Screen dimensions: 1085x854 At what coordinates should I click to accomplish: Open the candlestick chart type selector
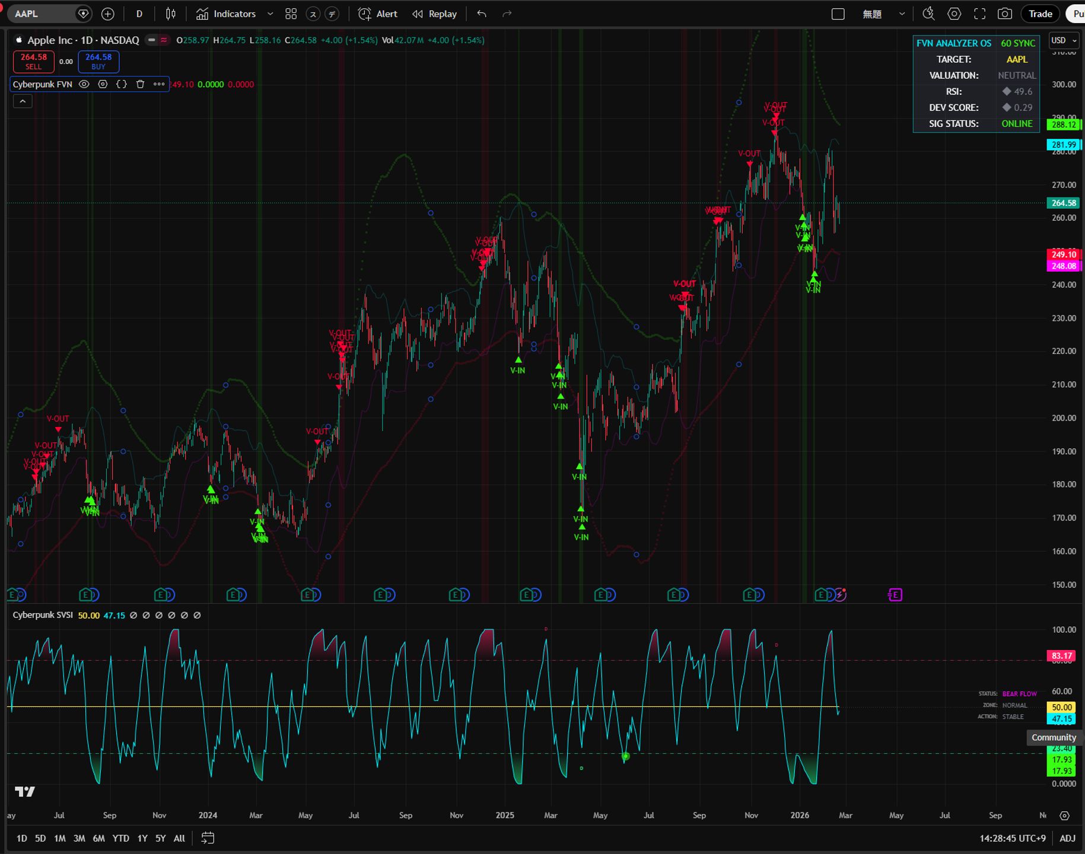tap(171, 14)
